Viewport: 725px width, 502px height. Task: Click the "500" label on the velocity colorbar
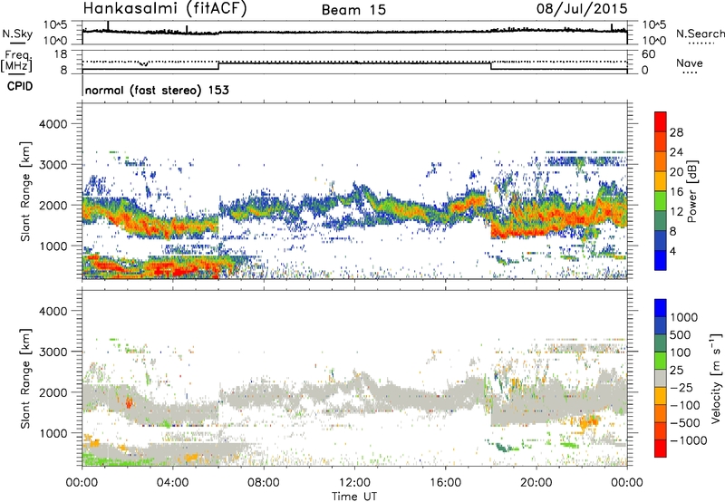coord(681,335)
